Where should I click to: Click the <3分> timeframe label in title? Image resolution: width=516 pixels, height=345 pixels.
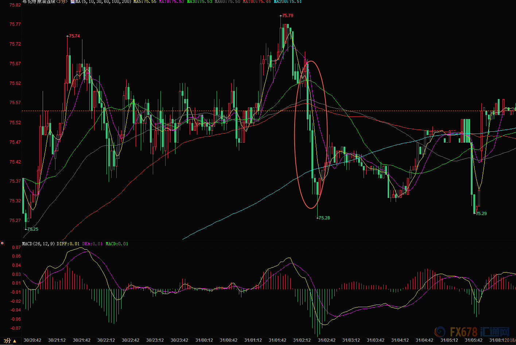pyautogui.click(x=62, y=2)
